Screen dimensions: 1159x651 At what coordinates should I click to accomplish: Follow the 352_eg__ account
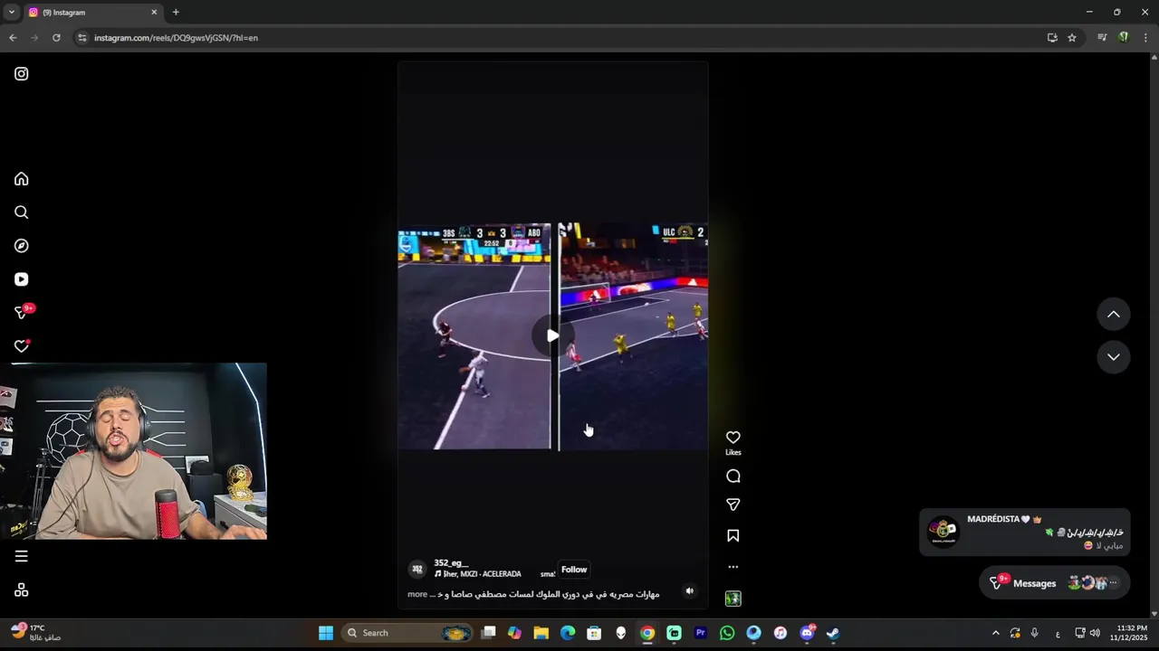(574, 570)
